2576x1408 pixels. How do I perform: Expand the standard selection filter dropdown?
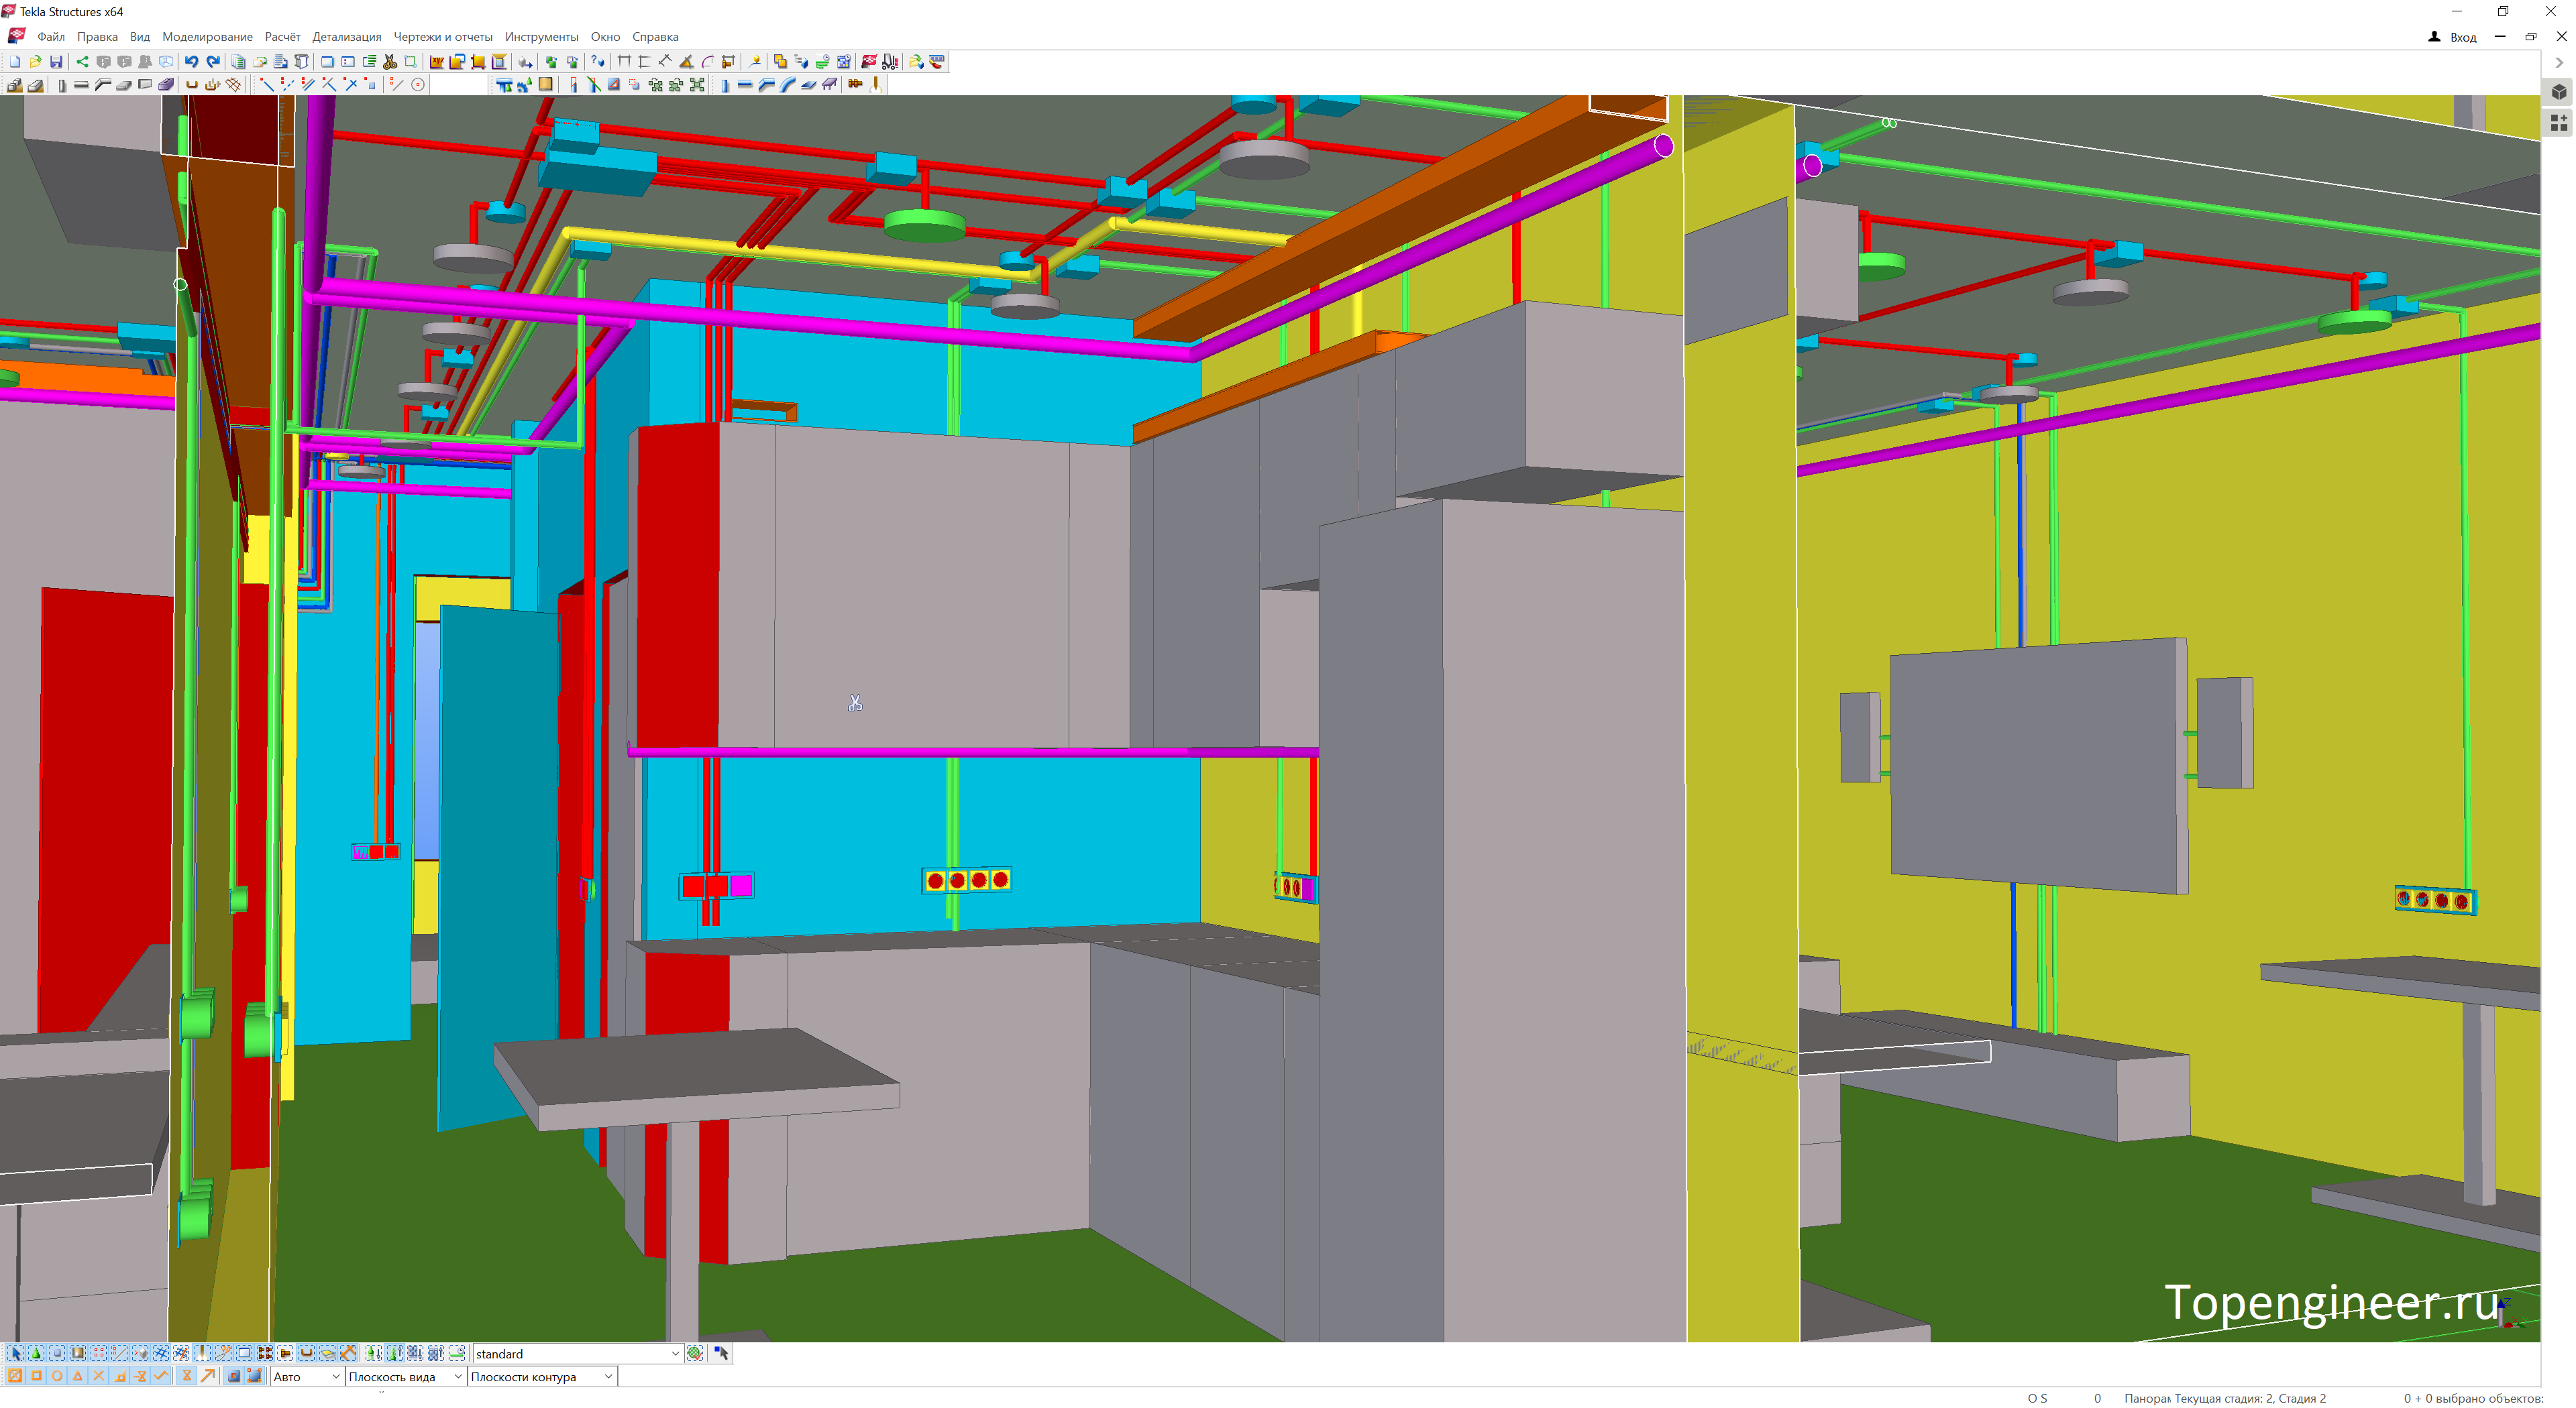[675, 1354]
